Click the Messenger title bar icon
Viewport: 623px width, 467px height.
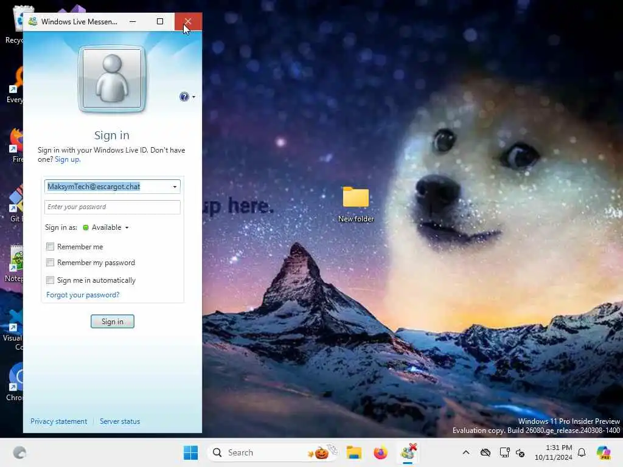coord(33,21)
